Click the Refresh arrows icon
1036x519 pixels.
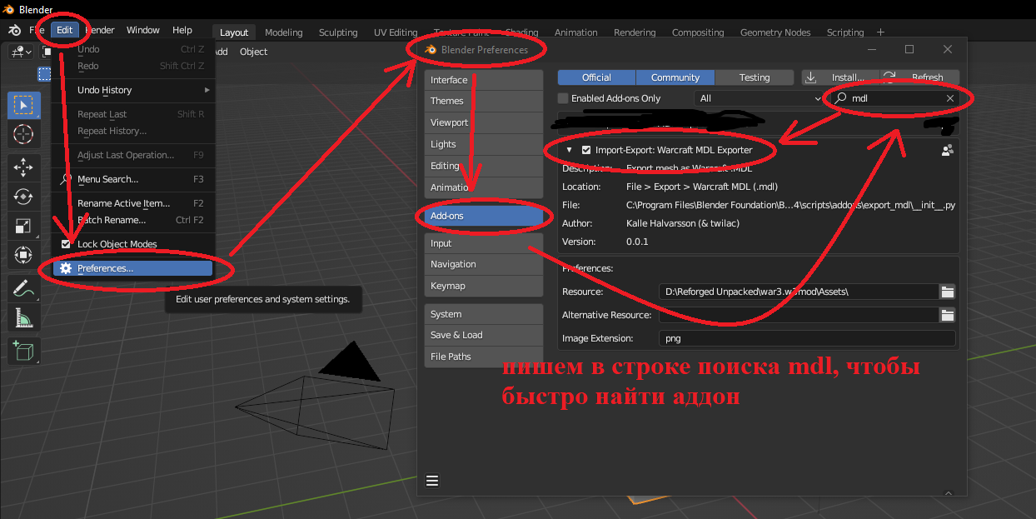point(889,77)
